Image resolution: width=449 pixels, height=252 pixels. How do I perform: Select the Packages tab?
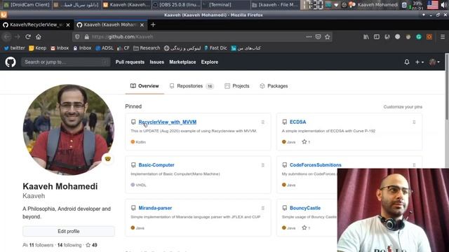pyautogui.click(x=274, y=86)
